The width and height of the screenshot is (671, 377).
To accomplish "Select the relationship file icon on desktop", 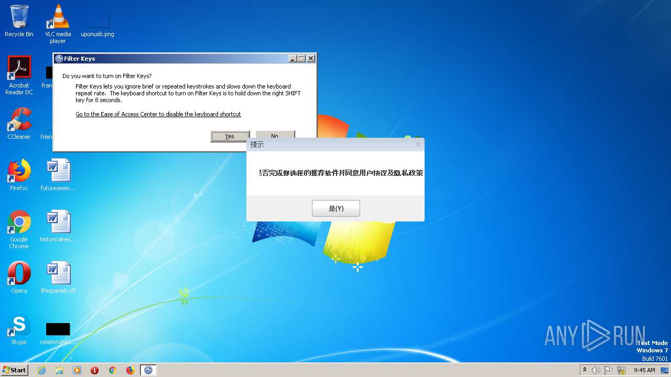I will point(58,334).
